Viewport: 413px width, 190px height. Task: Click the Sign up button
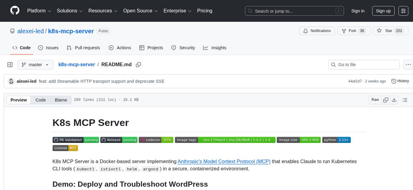tap(383, 11)
